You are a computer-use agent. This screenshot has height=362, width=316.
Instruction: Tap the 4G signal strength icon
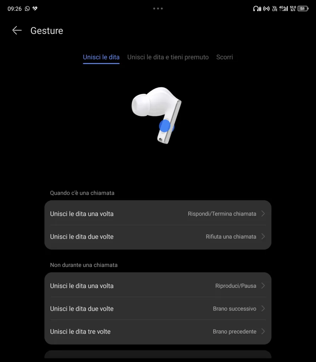point(283,8)
